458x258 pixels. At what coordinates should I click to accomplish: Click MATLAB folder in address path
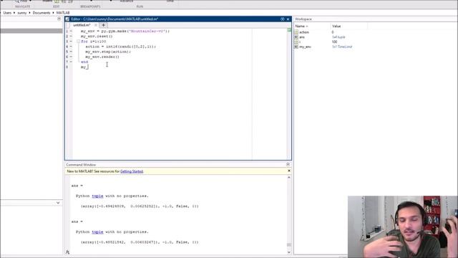[x=63, y=13]
